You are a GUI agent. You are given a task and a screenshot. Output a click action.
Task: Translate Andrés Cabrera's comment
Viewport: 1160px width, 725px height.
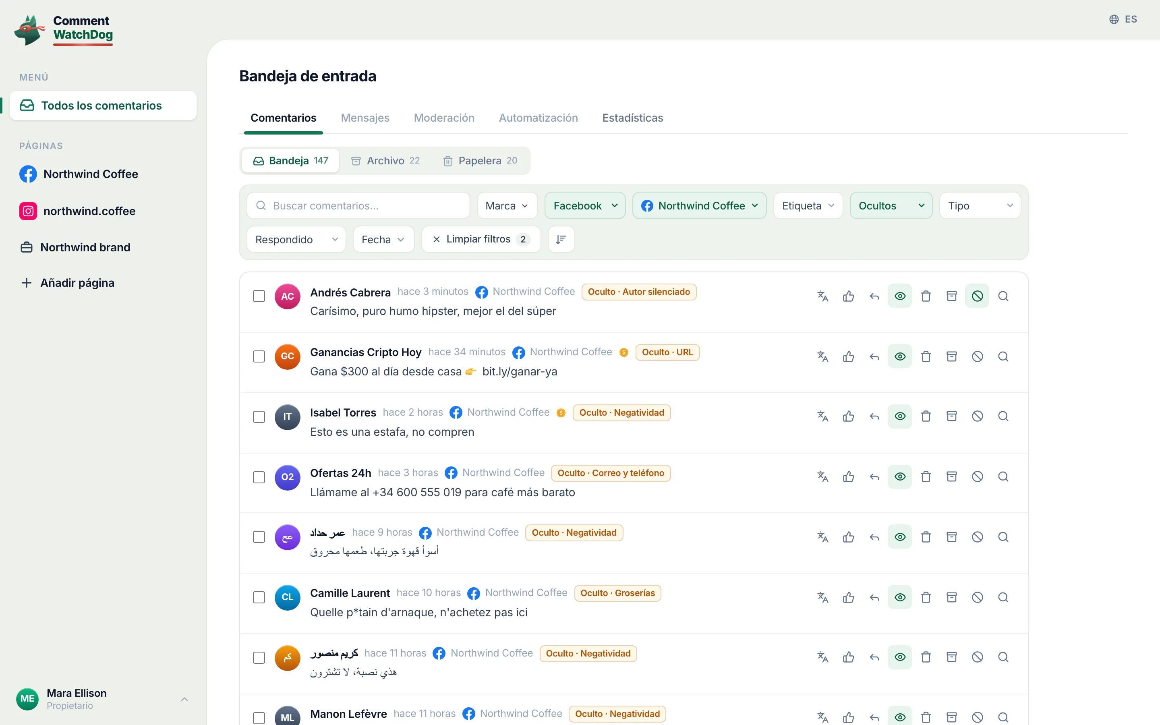click(x=822, y=296)
